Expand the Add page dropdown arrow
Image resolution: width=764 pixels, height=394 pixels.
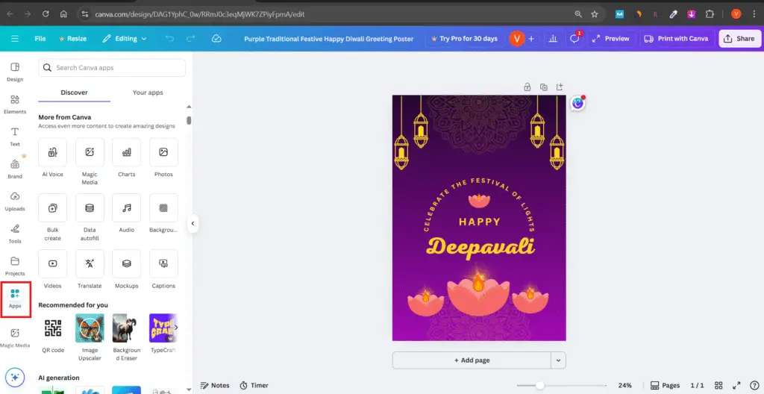(558, 360)
